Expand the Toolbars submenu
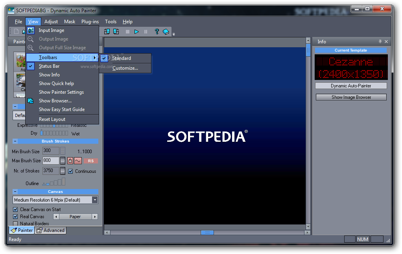Image resolution: width=402 pixels, height=254 pixels. pyautogui.click(x=62, y=57)
